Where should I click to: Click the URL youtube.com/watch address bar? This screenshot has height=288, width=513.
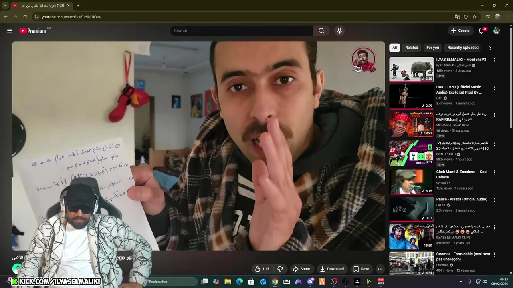[71, 17]
